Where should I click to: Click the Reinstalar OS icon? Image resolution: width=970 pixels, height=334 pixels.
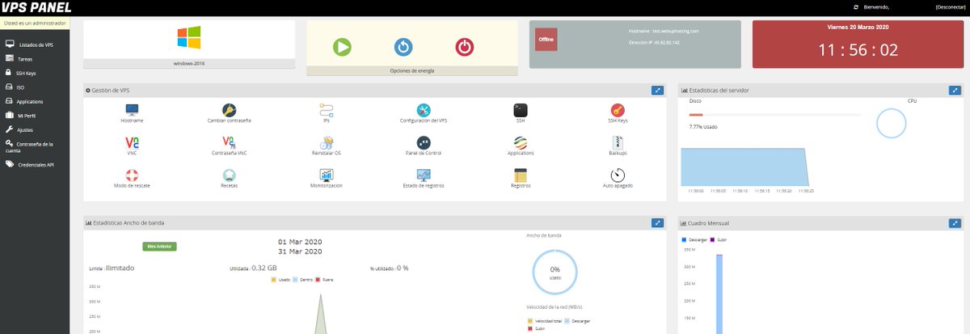[327, 142]
